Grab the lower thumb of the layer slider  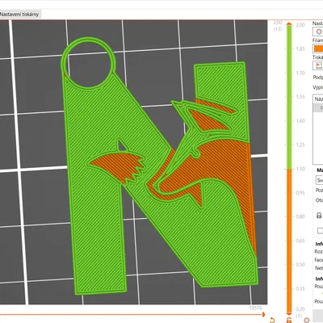click(289, 313)
